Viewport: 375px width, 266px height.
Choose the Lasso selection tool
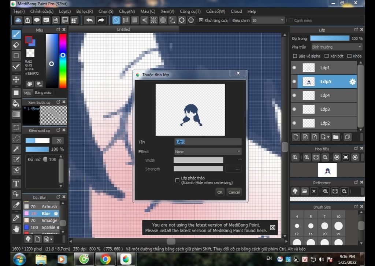click(x=16, y=138)
